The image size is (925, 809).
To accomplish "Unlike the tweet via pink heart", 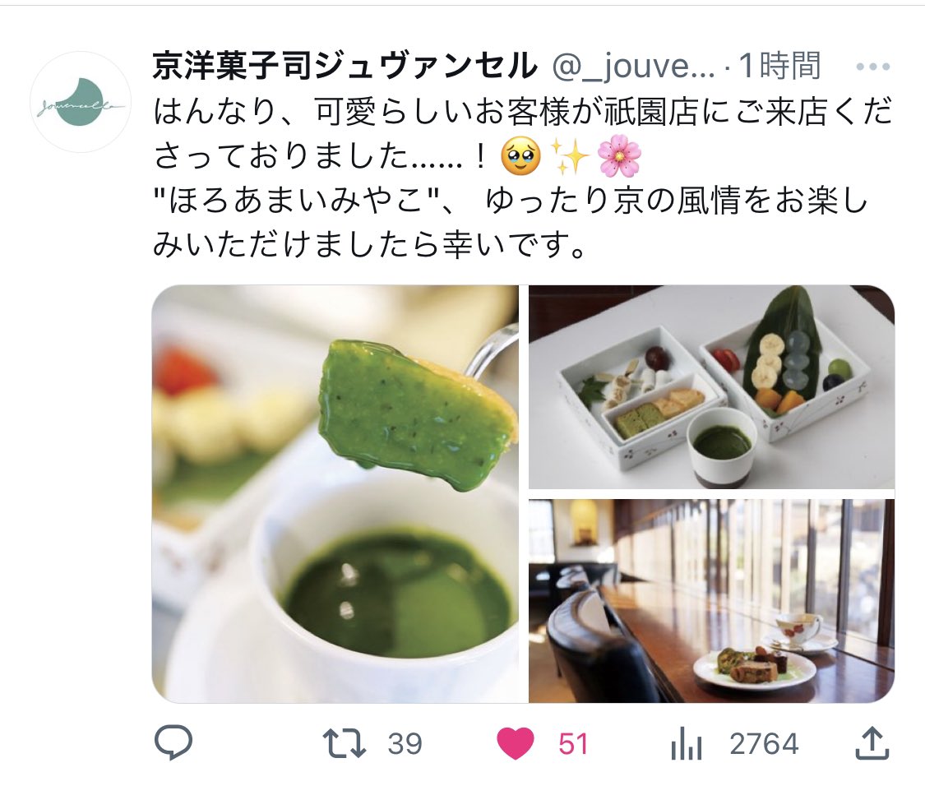I will click(x=515, y=743).
